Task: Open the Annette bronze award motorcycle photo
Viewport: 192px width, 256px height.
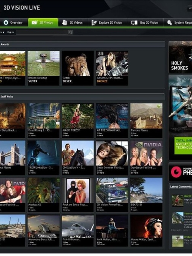Action: tap(112, 64)
